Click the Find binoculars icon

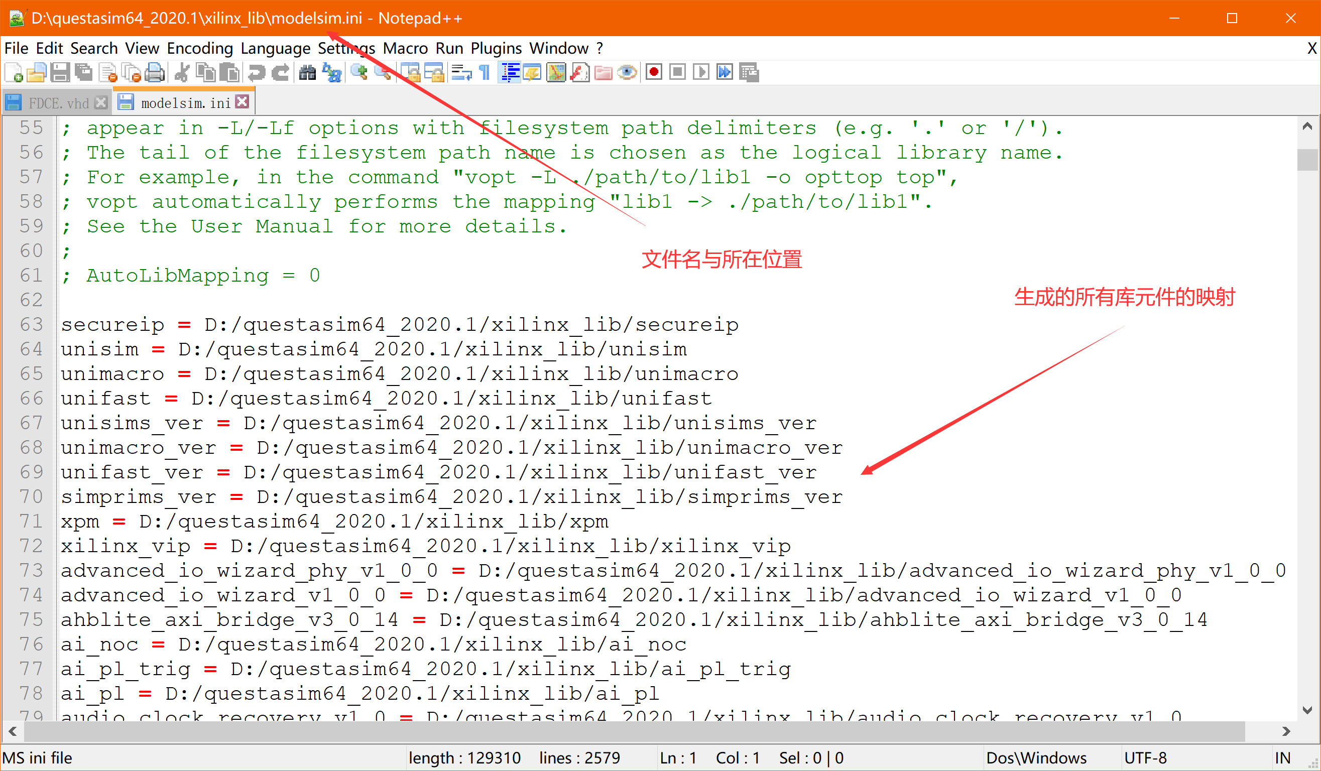point(308,73)
